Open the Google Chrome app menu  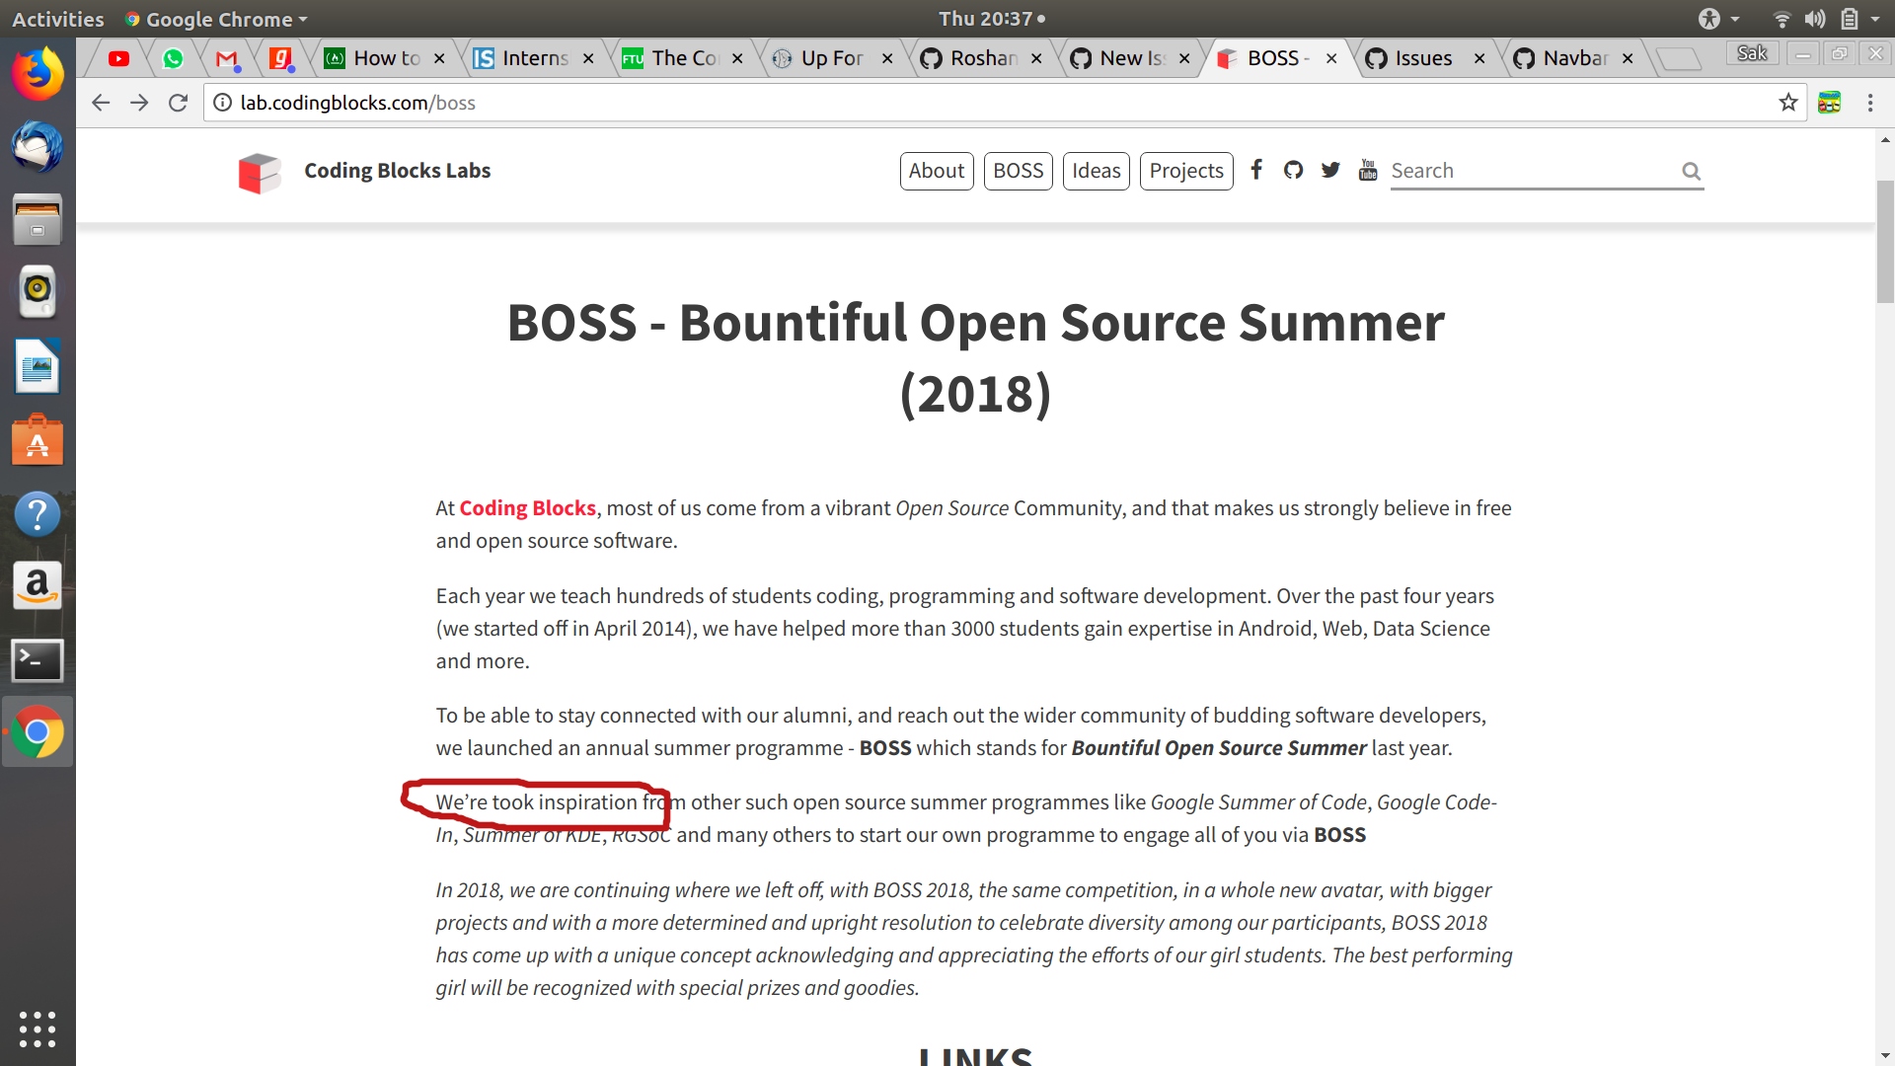tap(216, 19)
